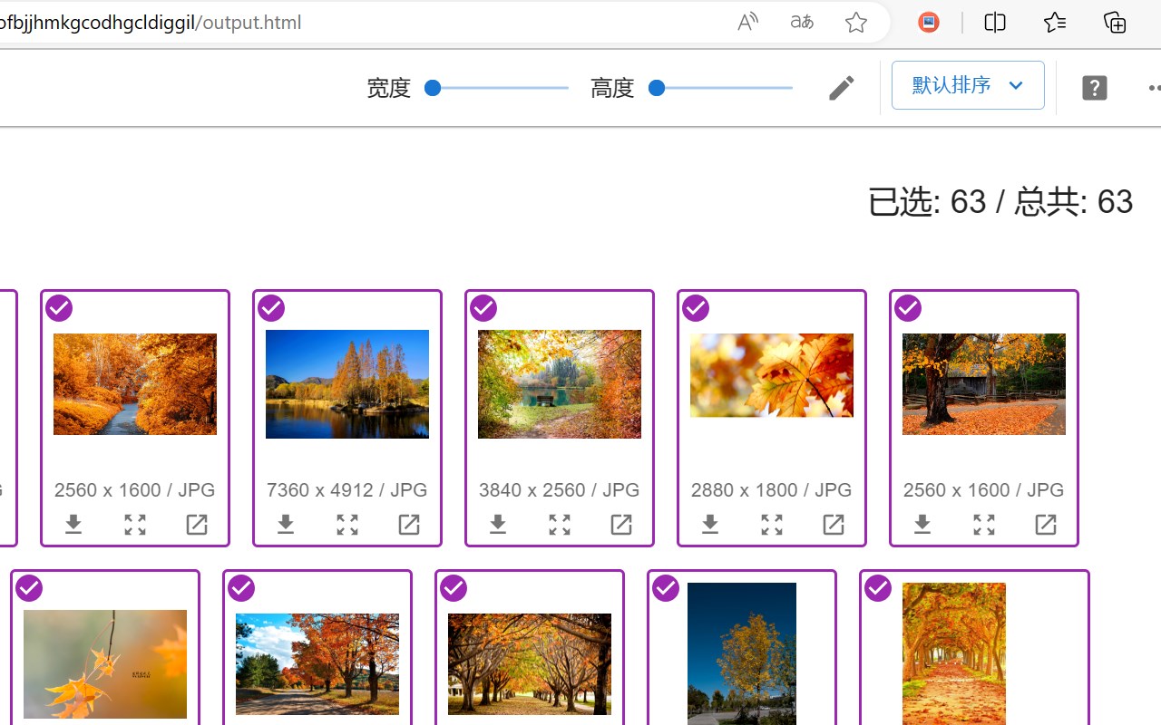Click the translate page icon
The image size is (1161, 725).
[x=802, y=23]
